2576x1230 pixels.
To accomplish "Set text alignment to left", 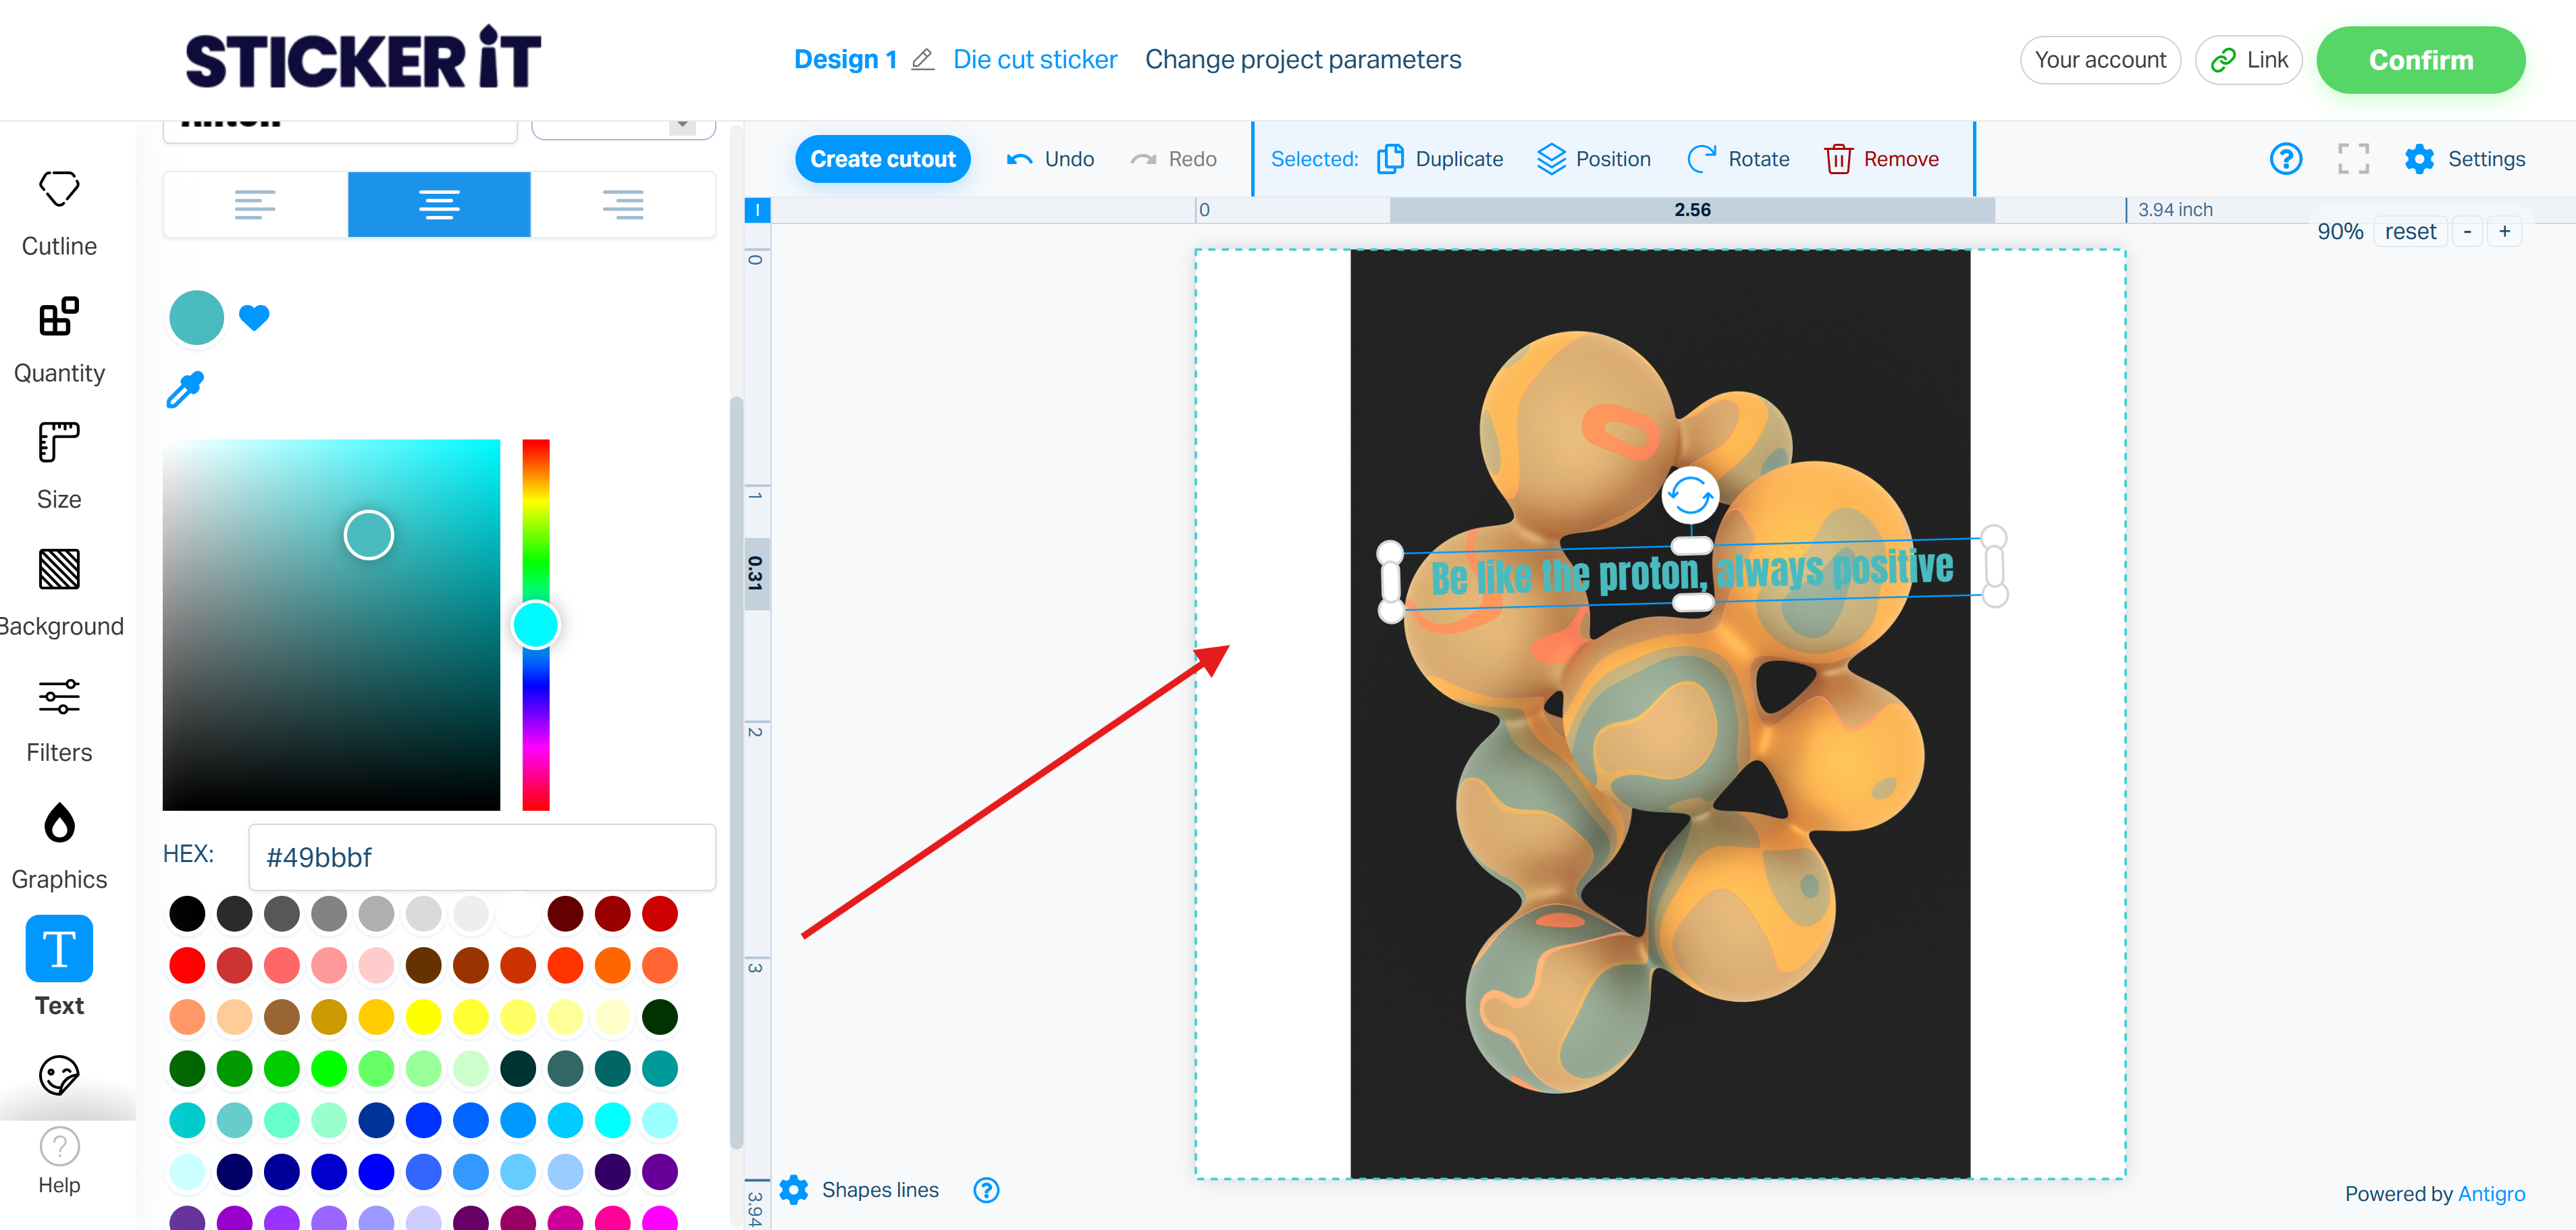I will [x=255, y=205].
